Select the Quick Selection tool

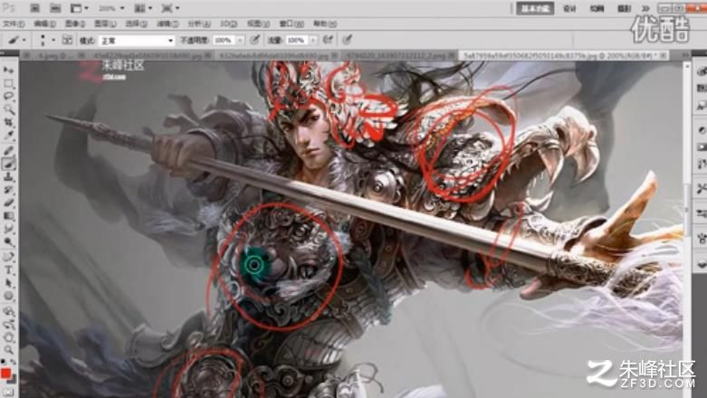click(x=8, y=109)
